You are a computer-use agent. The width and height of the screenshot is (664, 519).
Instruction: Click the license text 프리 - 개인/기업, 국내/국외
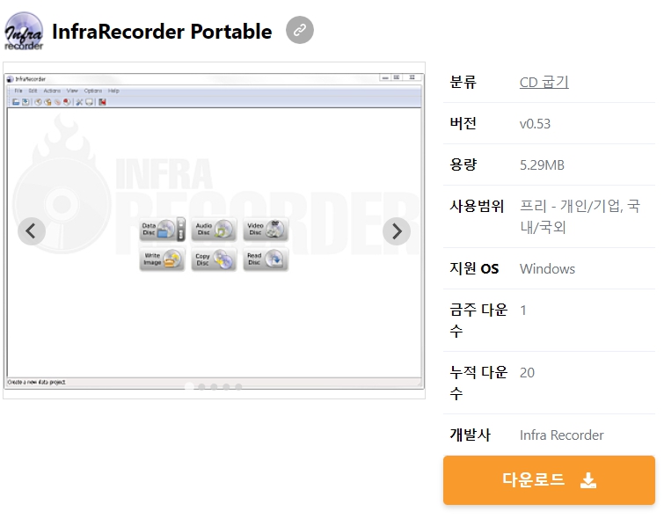tap(580, 216)
